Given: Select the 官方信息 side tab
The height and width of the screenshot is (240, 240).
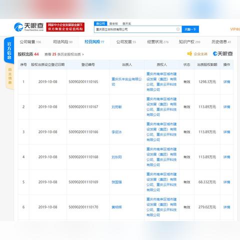Looking at the screenshot, I should pos(9,50).
